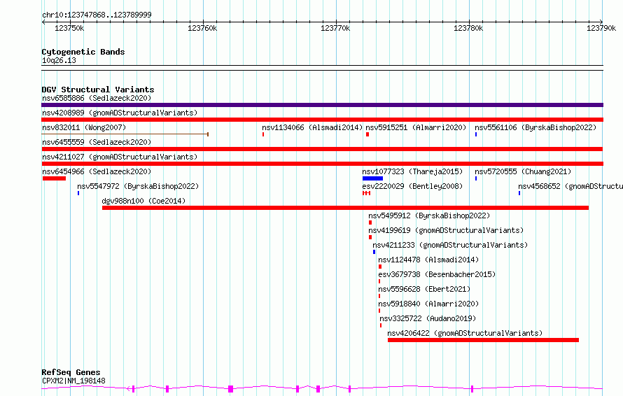Select the short red nsv6454966 bar
The height and width of the screenshot is (396, 623).
point(54,178)
